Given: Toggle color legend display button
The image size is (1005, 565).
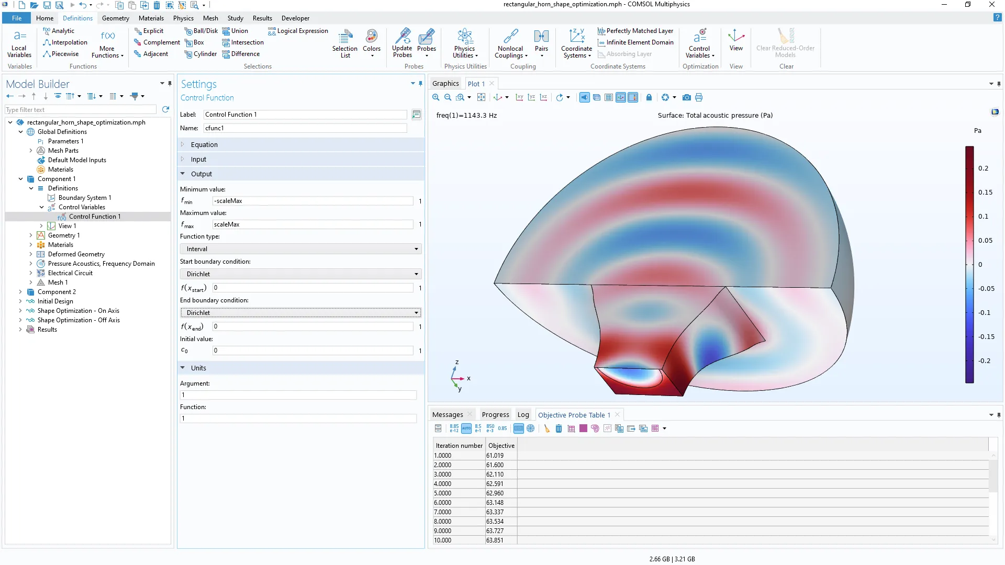Looking at the screenshot, I should 633,97.
